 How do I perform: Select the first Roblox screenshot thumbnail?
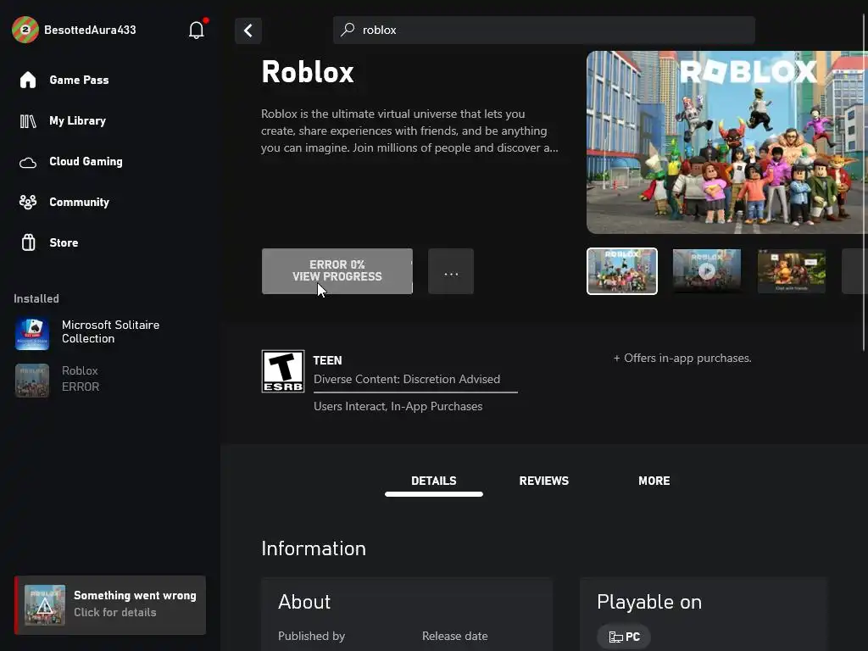(622, 271)
